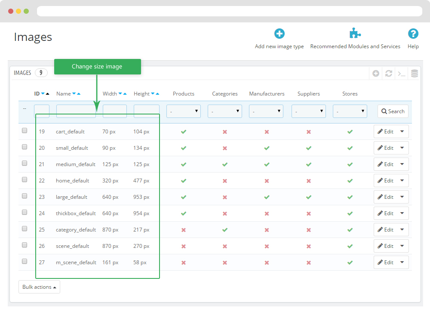Screen dimensions: 430x312
Task: Open the Edit dropdown arrow for large_default
Action: pos(402,197)
